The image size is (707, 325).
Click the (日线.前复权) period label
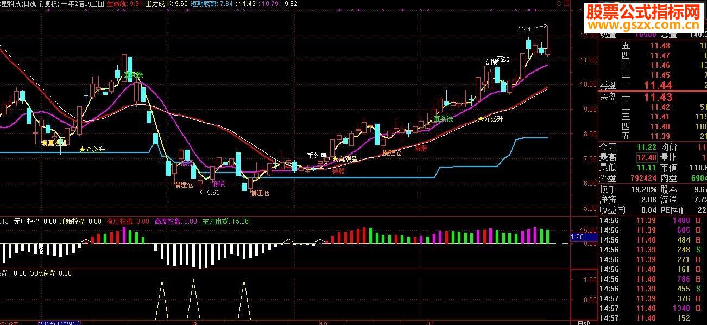tap(41, 3)
